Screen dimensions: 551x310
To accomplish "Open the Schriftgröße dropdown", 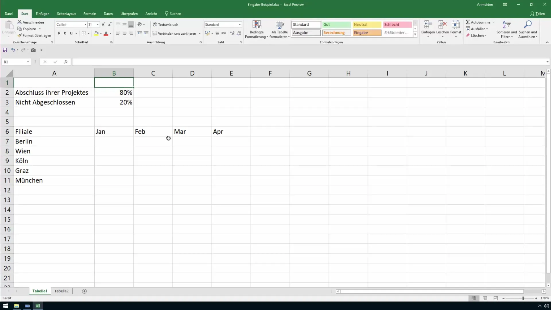I will tap(98, 24).
